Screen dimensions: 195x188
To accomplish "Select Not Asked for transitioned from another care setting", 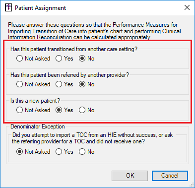I will tap(33, 59).
